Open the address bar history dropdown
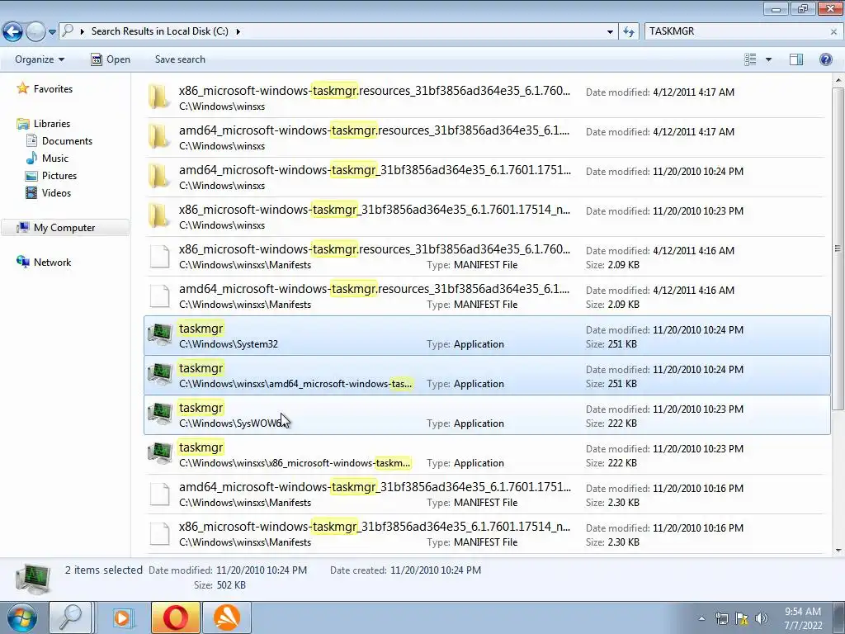The width and height of the screenshot is (845, 634). tap(610, 32)
